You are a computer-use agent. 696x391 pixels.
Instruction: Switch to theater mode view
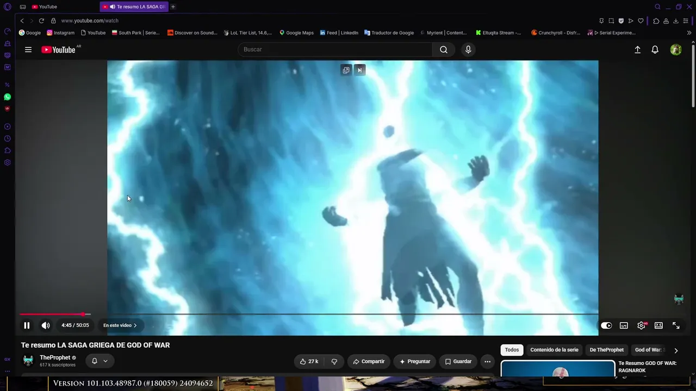(x=658, y=325)
